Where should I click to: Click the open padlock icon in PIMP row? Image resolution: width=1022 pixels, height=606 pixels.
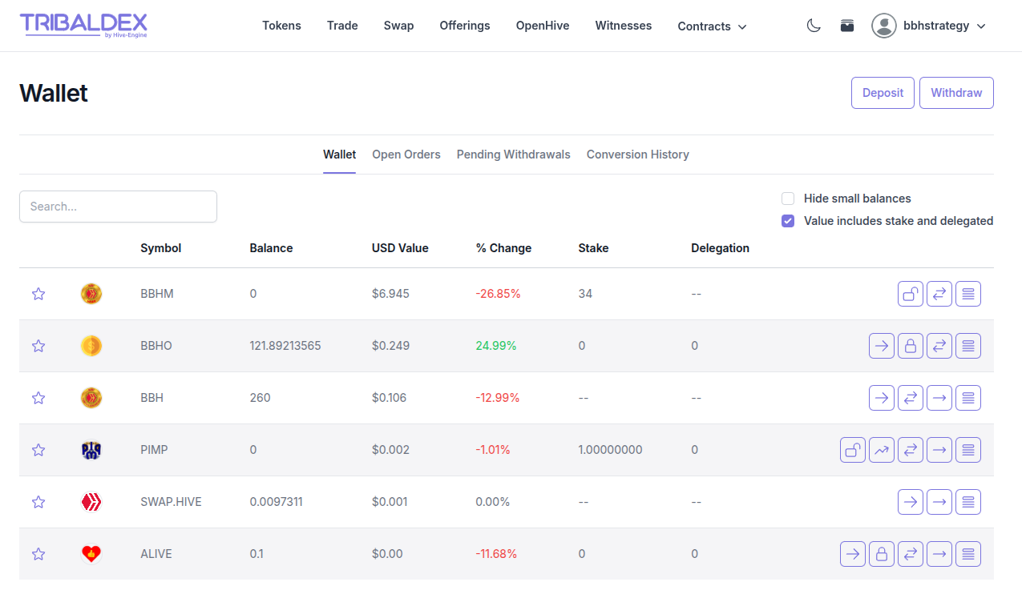coord(852,450)
